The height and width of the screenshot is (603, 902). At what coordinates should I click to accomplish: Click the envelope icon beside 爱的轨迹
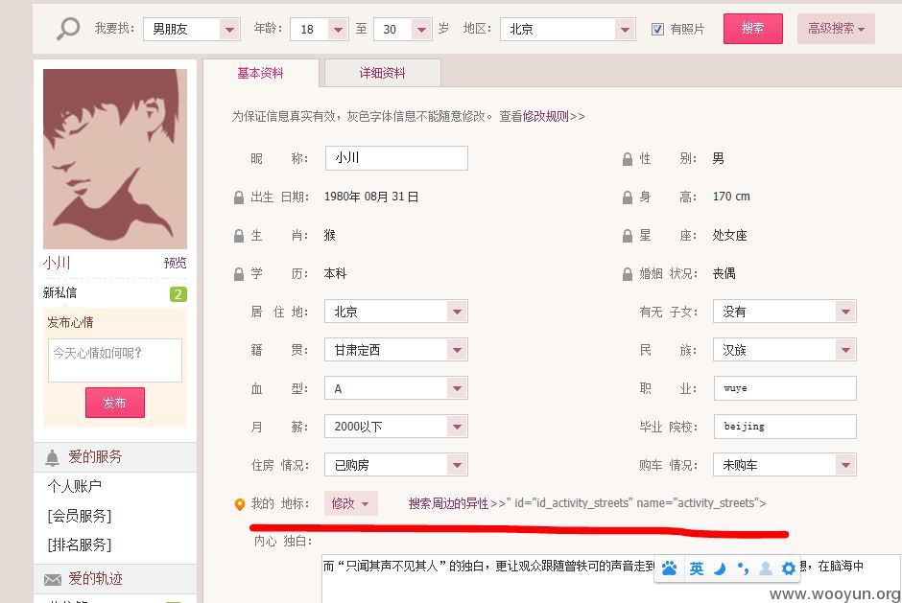tap(53, 579)
